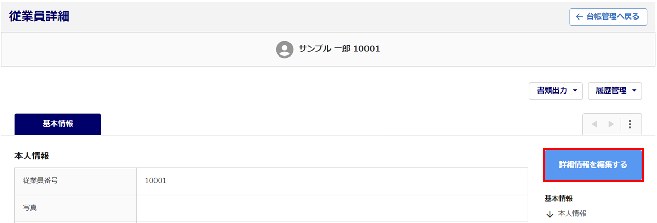Go to the next tab with right arrow
Viewport: 657px width, 223px height.
611,124
